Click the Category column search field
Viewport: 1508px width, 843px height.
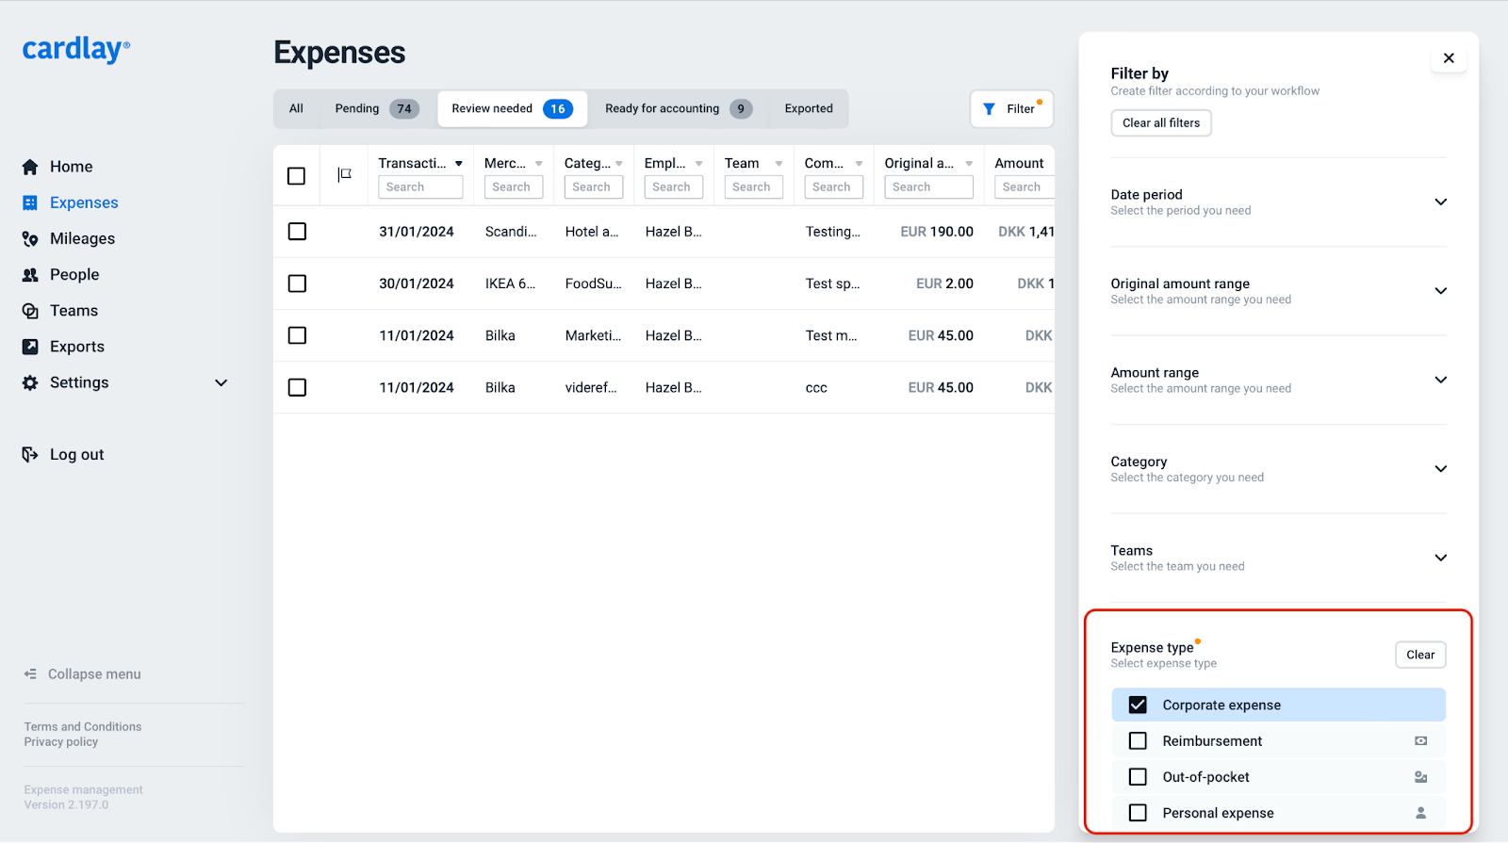[594, 187]
